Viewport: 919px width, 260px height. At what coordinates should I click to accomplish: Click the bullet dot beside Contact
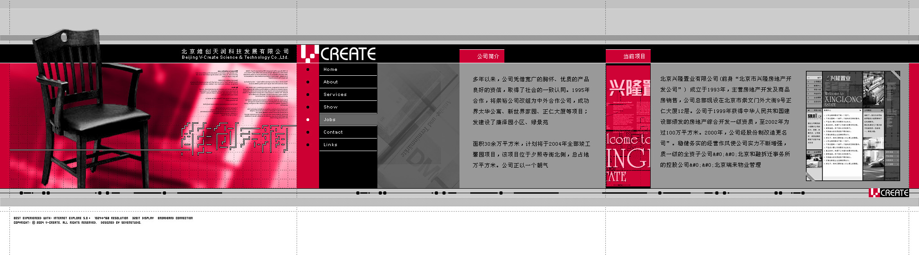click(x=308, y=132)
